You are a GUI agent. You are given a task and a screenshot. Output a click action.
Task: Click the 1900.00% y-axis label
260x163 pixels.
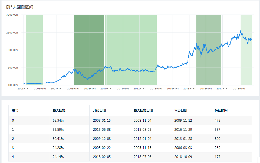tap(12, 50)
